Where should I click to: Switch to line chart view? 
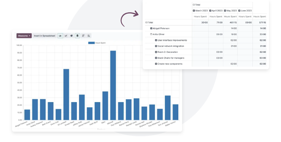coord(66,36)
